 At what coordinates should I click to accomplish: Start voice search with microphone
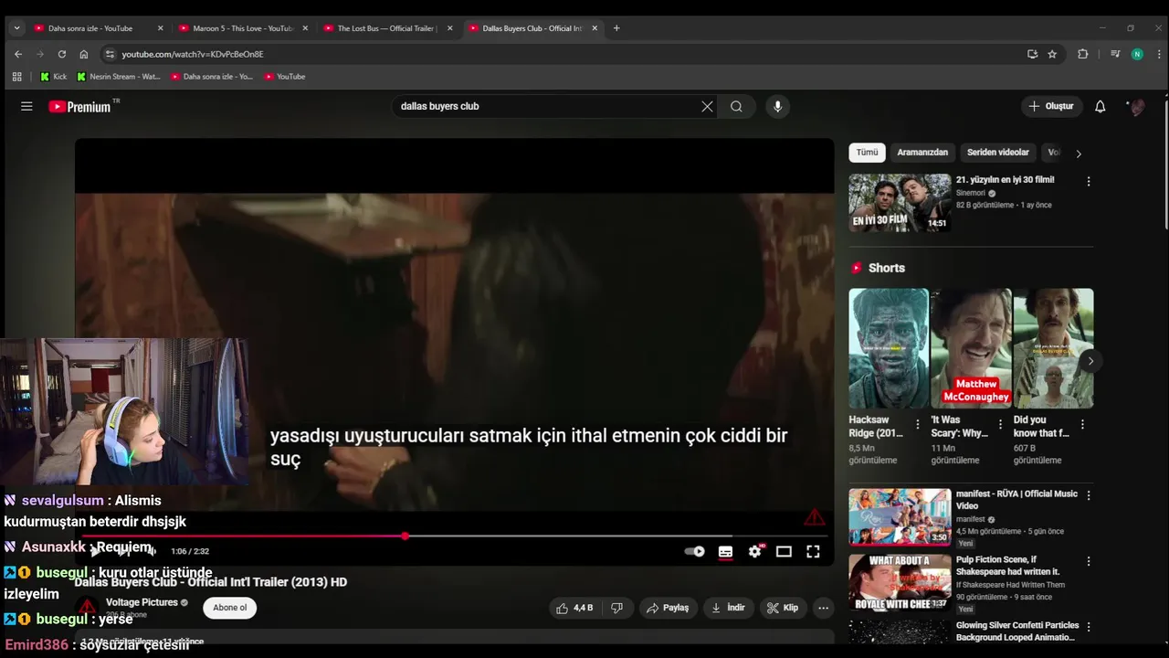(777, 106)
